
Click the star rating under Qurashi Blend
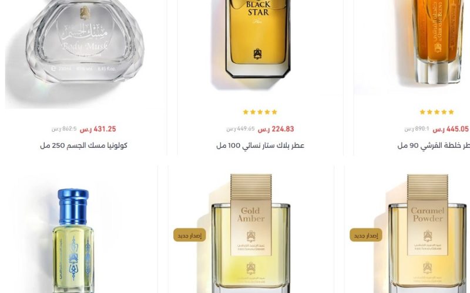(x=437, y=112)
